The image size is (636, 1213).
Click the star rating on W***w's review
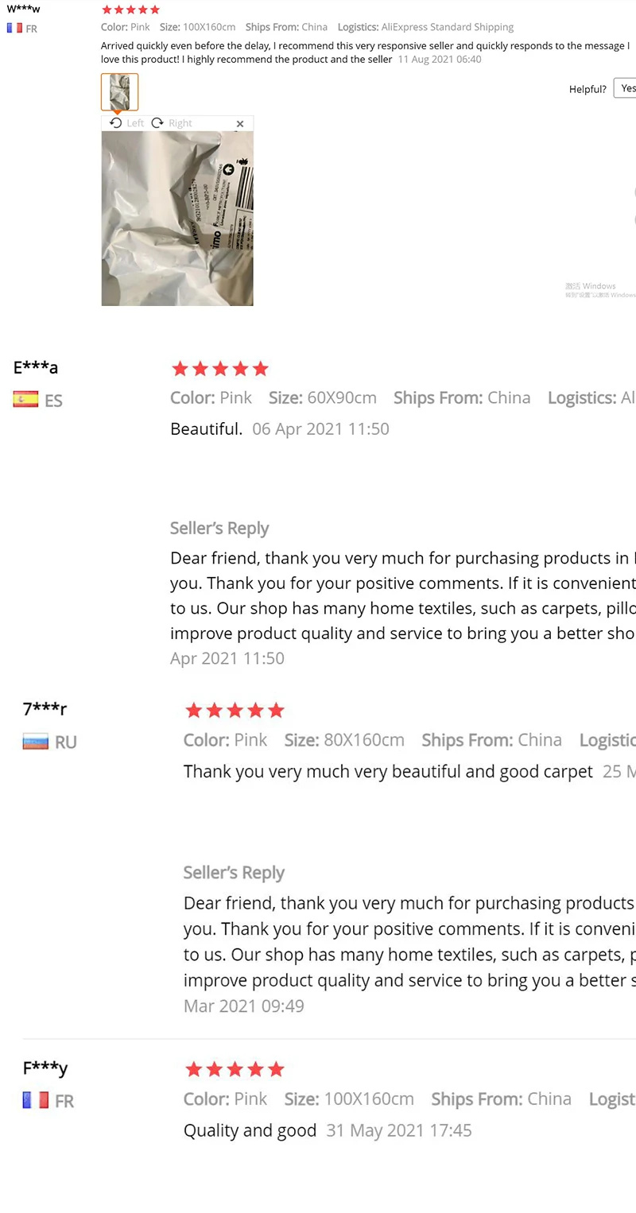[130, 10]
